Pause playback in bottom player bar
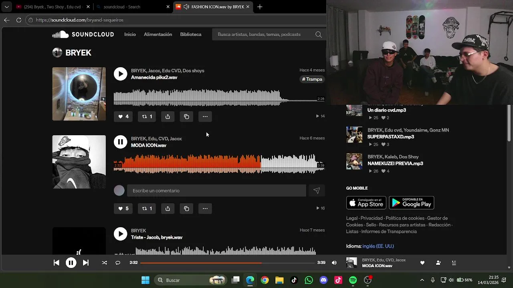Screen dimensions: 513x288 [71, 263]
